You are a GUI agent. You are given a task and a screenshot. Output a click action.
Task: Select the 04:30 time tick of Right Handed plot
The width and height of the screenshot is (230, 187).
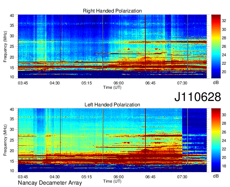click(x=55, y=83)
